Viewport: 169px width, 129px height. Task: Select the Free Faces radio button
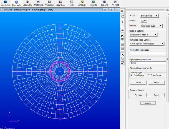tap(149, 75)
